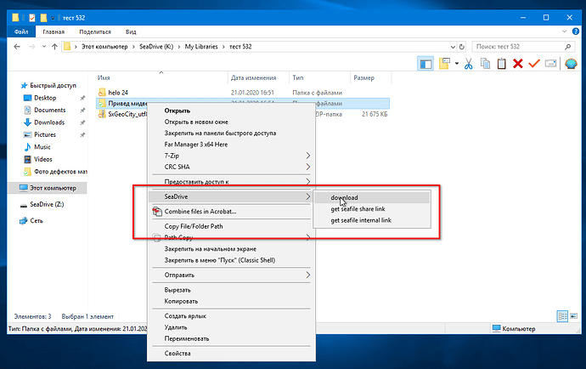Select Быстрый доступ in the sidebar
This screenshot has height=369, width=586.
[x=53, y=85]
